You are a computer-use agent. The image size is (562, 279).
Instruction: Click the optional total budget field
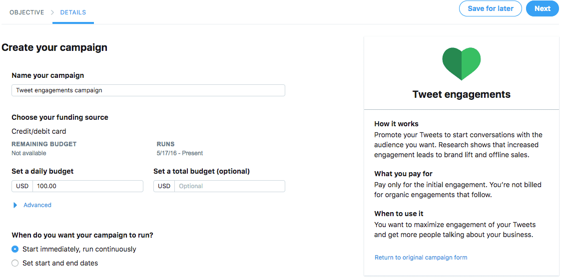(230, 186)
